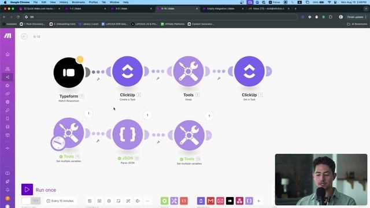This screenshot has width=370, height=208.
Task: Open Resource hub book icon in sidebar
Action: [x=8, y=173]
